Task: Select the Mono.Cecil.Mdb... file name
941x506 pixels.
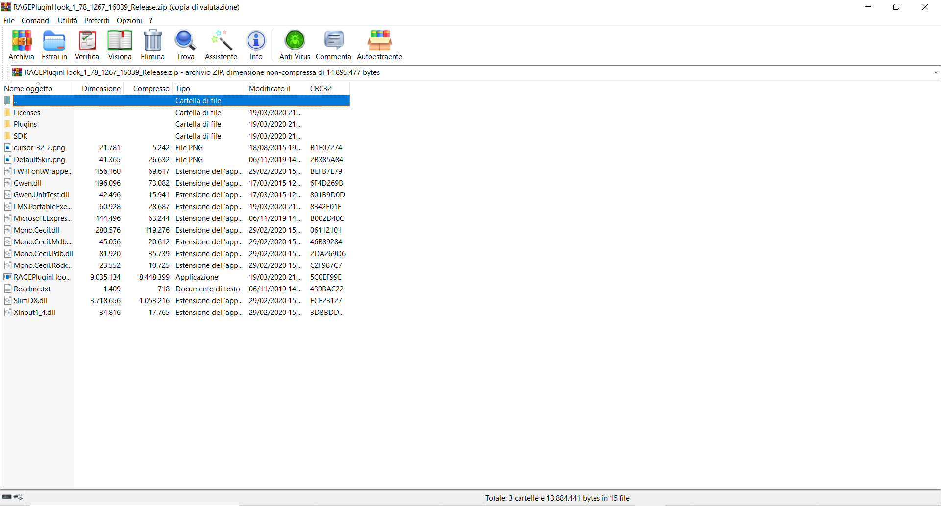Action: click(43, 242)
